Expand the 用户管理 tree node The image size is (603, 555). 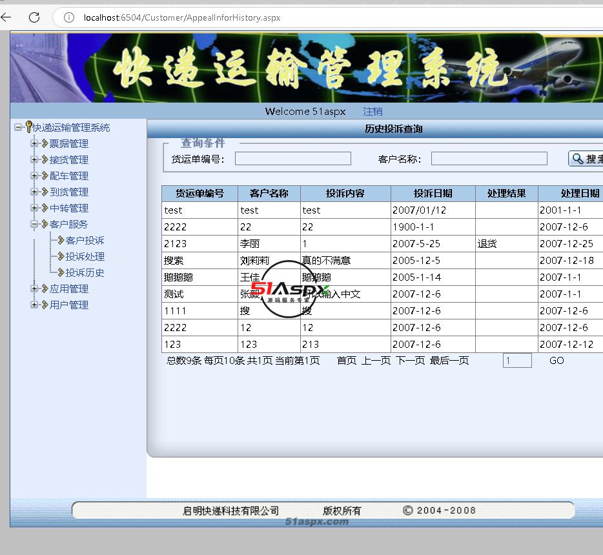34,305
